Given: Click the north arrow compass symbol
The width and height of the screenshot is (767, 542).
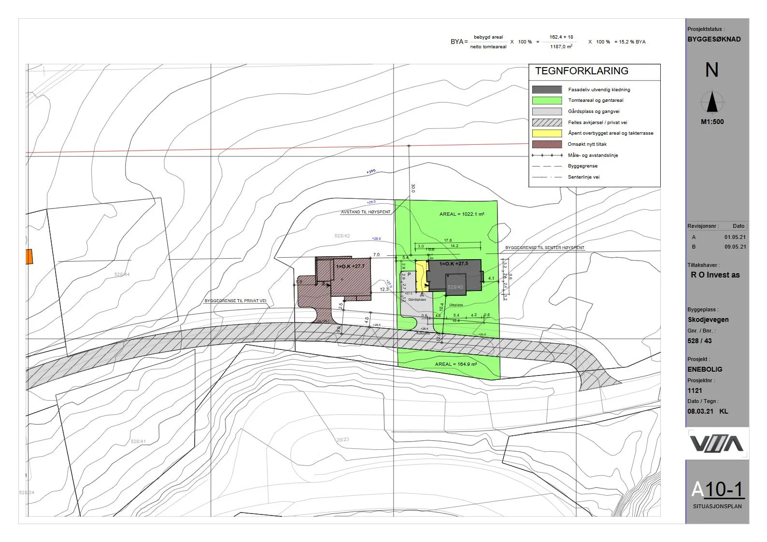Looking at the screenshot, I should [x=712, y=102].
